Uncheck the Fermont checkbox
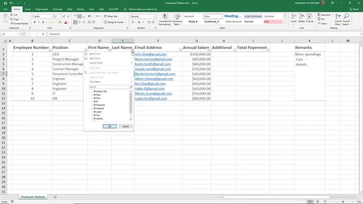 [95, 105]
